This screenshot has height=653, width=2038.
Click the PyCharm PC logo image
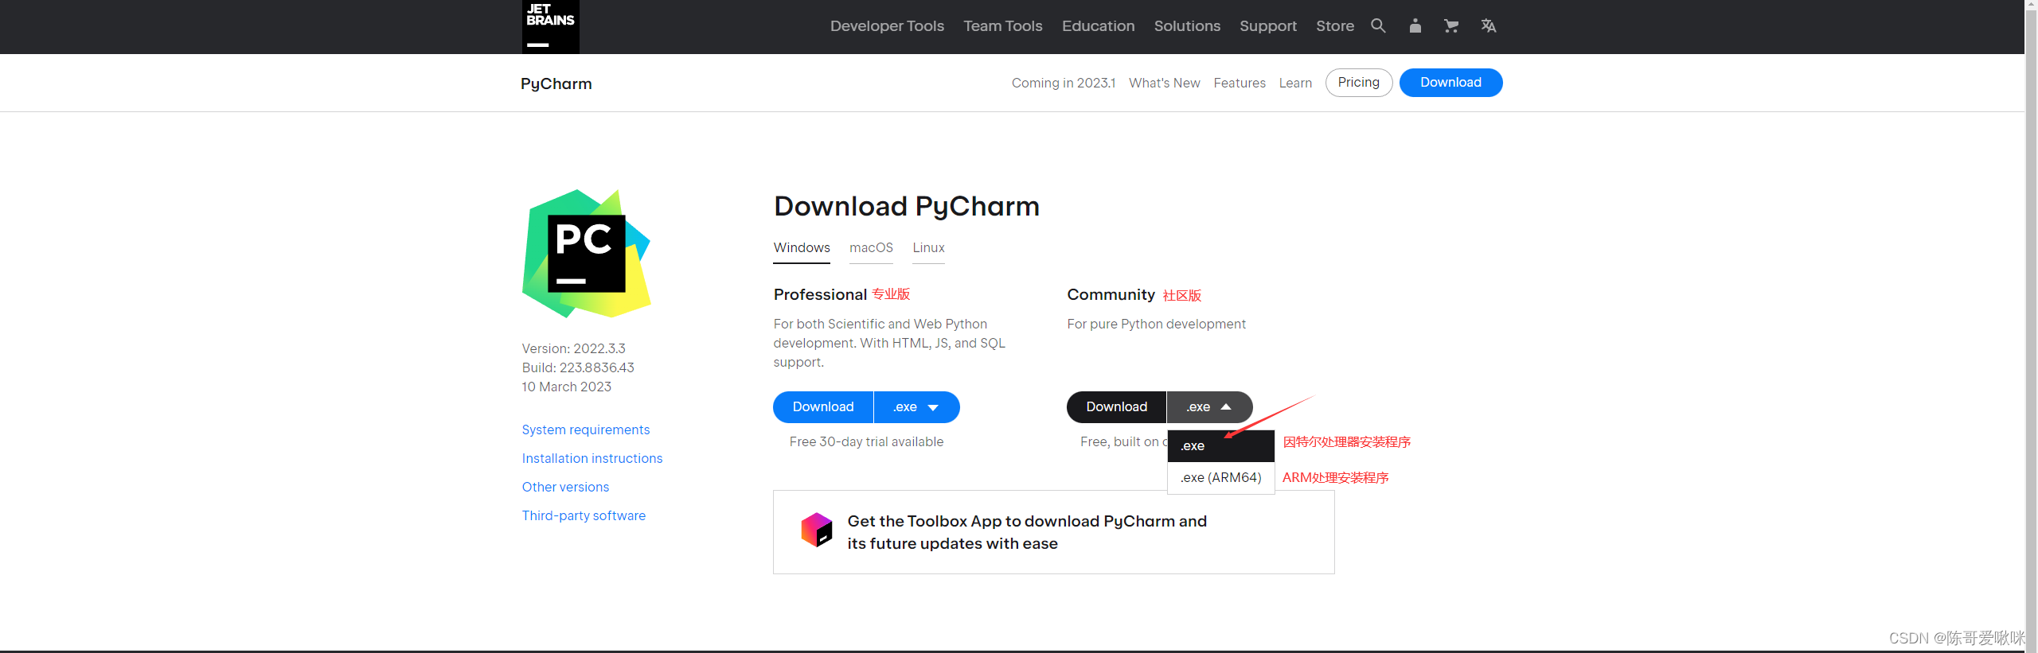(587, 254)
